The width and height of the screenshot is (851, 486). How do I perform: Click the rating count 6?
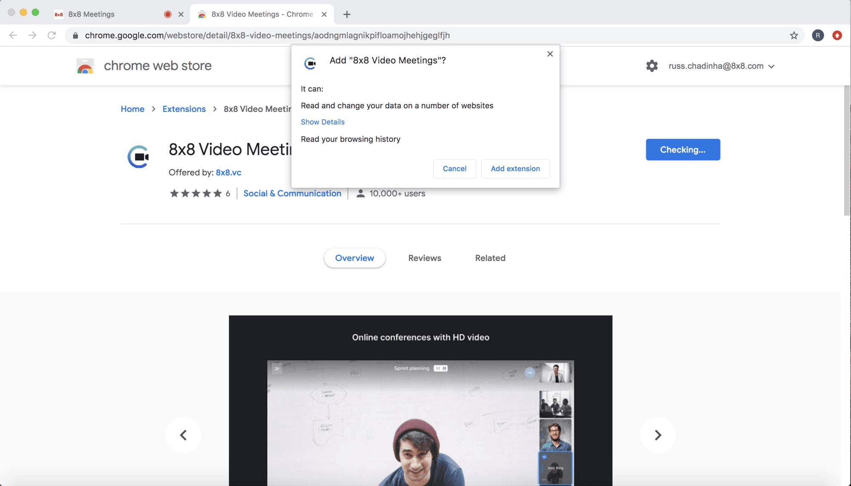[x=228, y=194]
